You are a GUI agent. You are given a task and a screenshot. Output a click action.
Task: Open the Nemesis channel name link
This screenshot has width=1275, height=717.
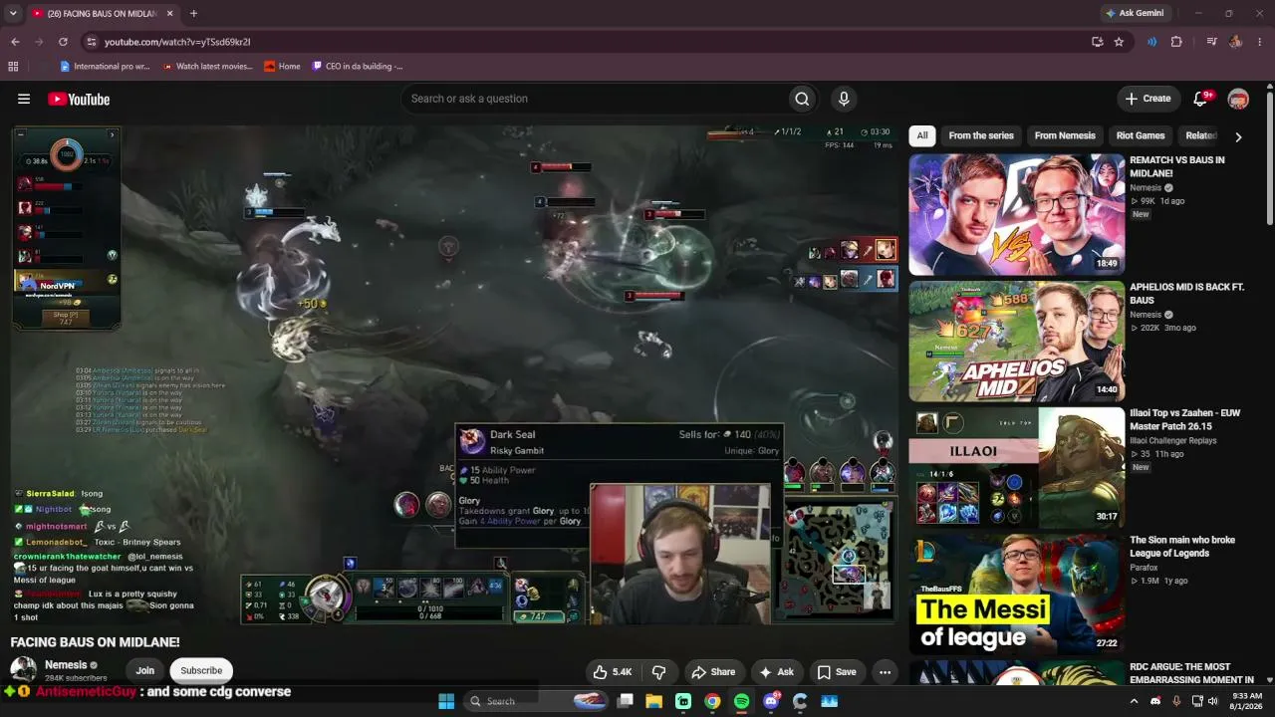tap(66, 664)
